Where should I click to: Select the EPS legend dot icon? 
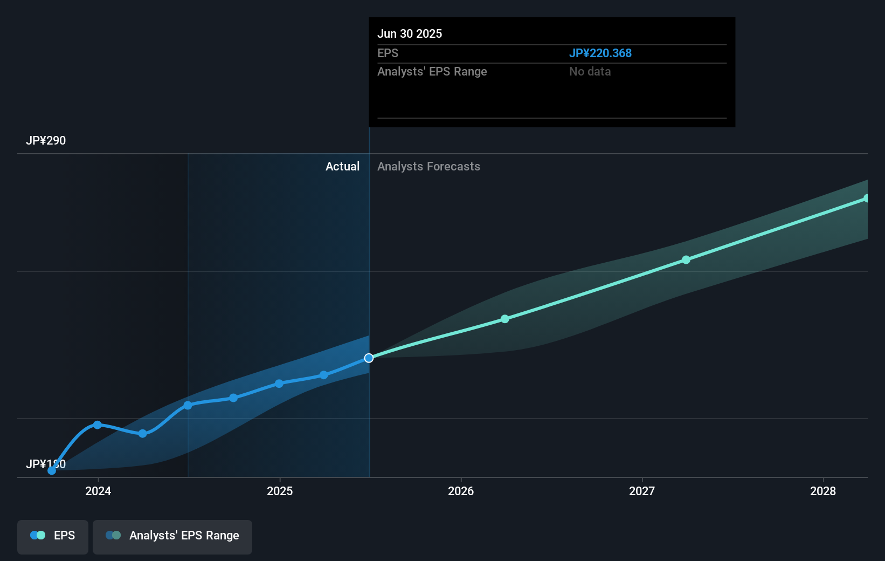tap(37, 535)
